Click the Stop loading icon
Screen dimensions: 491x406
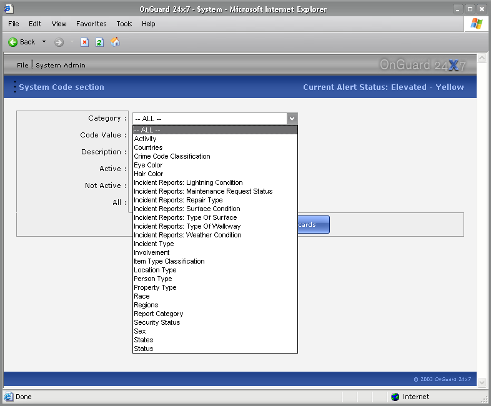85,42
